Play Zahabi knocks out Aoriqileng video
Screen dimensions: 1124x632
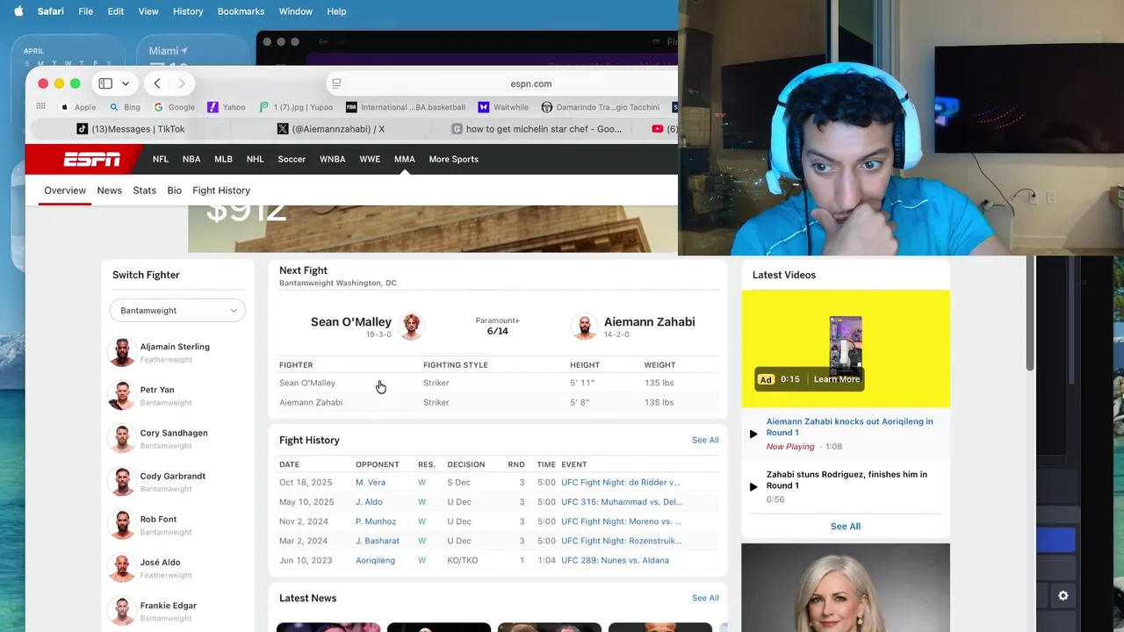753,434
